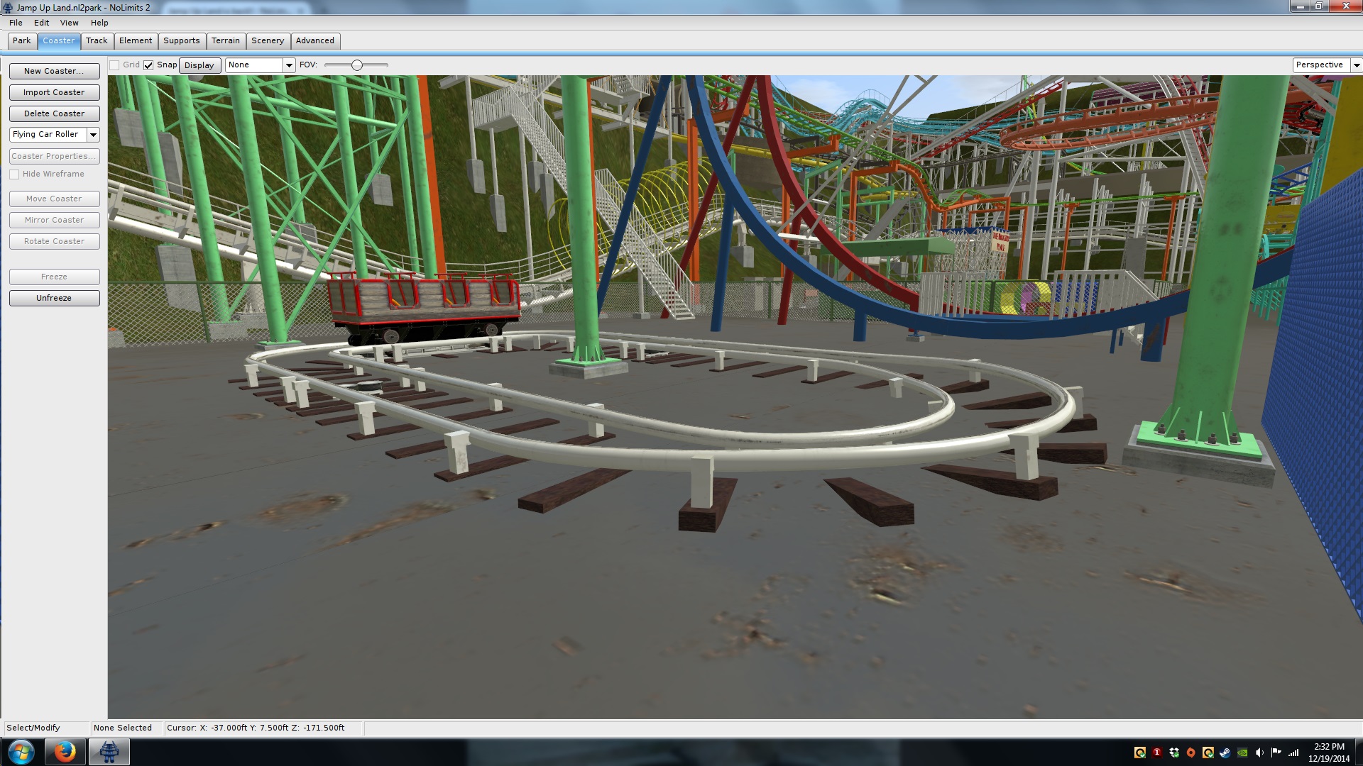Open the Perspective view dropdown

[1356, 65]
